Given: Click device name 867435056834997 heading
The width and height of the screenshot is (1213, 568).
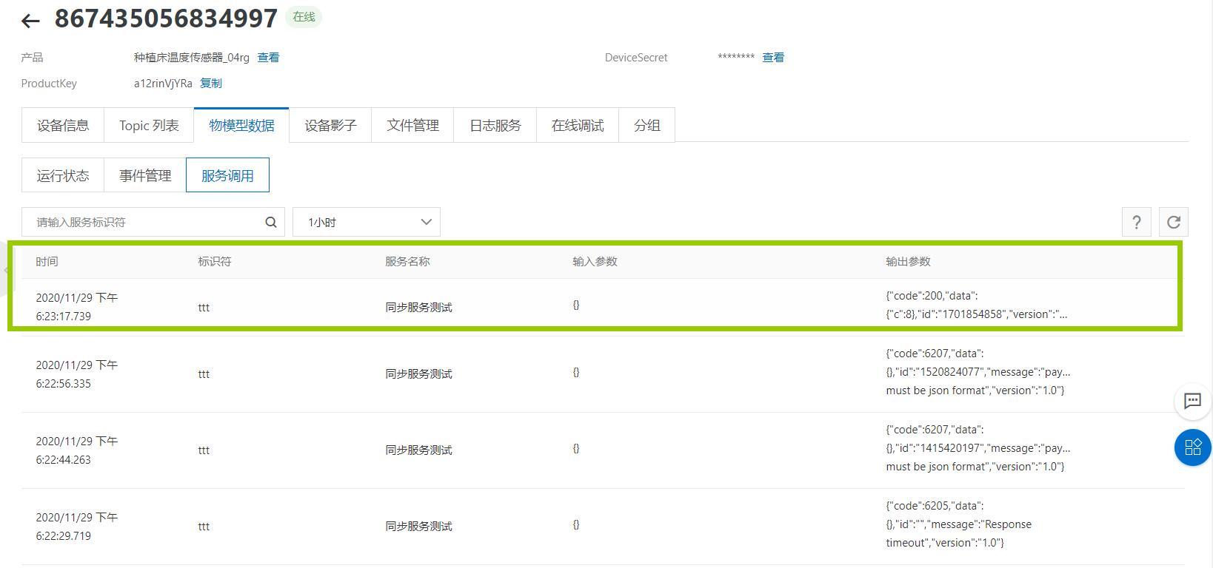Looking at the screenshot, I should 166,18.
